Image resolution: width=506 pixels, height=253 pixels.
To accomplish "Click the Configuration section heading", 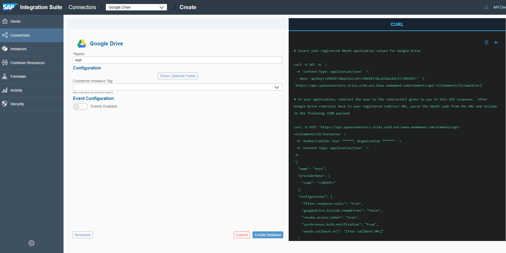I will tap(87, 68).
